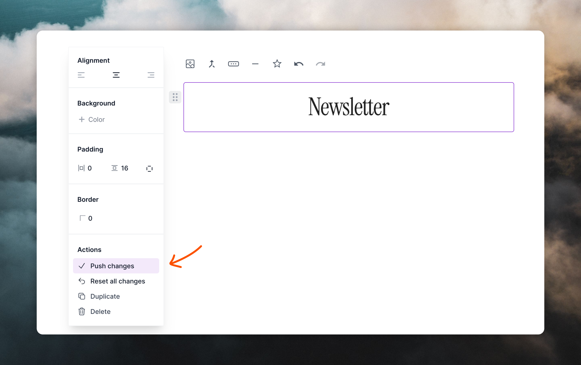
Task: Choose Reset all changes action
Action: coord(116,281)
